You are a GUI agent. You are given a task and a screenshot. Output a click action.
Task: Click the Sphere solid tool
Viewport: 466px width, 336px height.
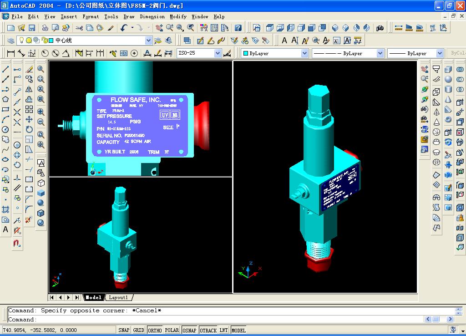coord(448,79)
